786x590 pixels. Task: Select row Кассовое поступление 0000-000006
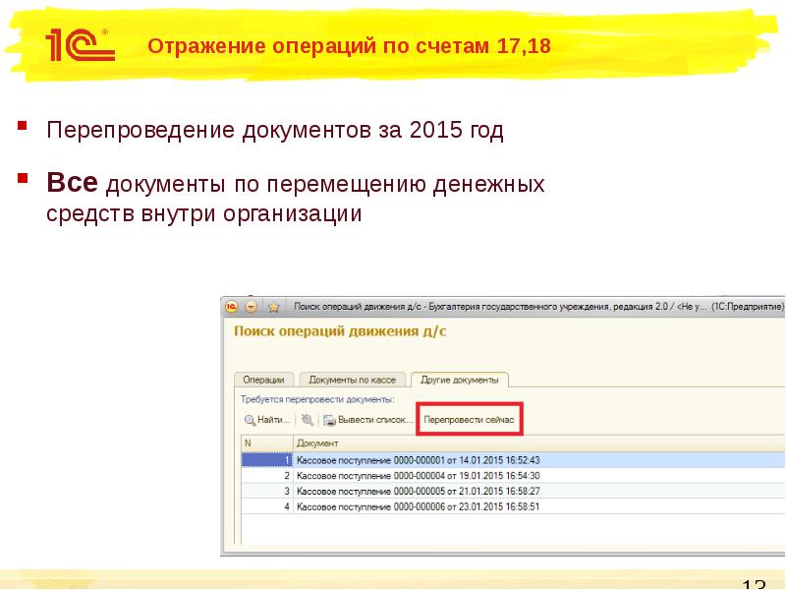tap(418, 506)
